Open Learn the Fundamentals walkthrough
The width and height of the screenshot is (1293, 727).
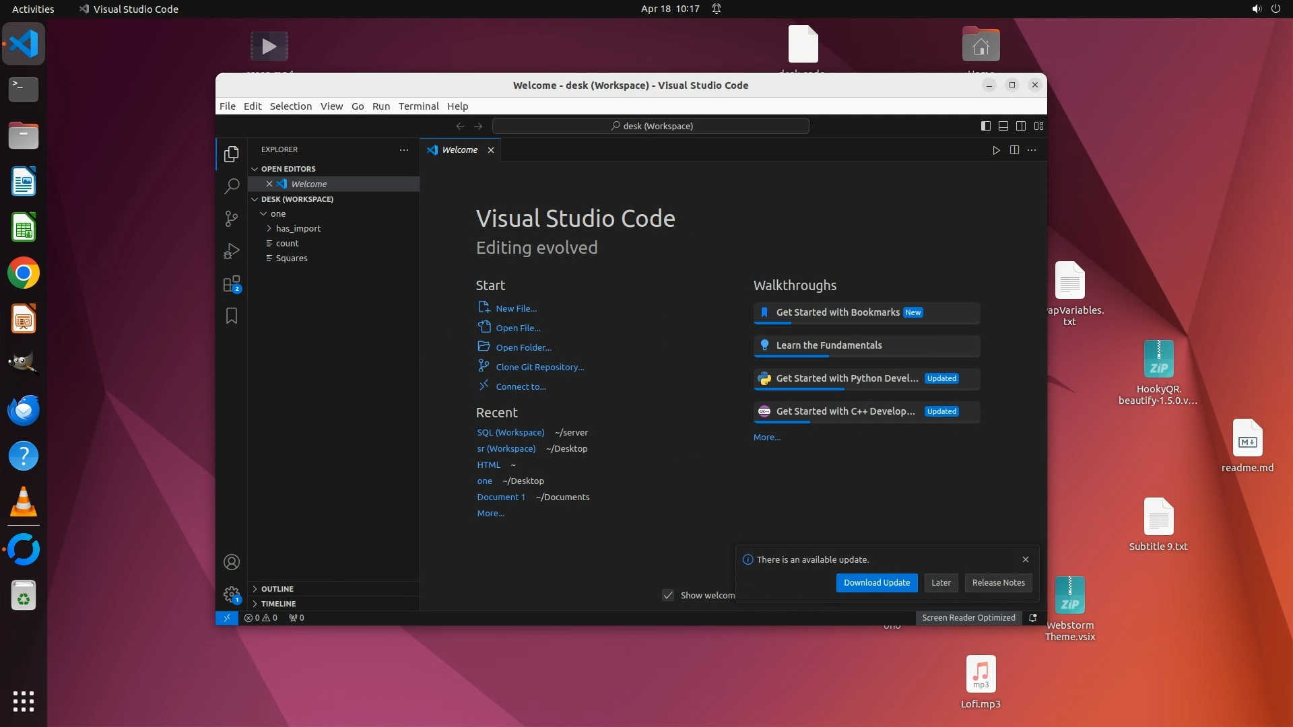point(828,345)
